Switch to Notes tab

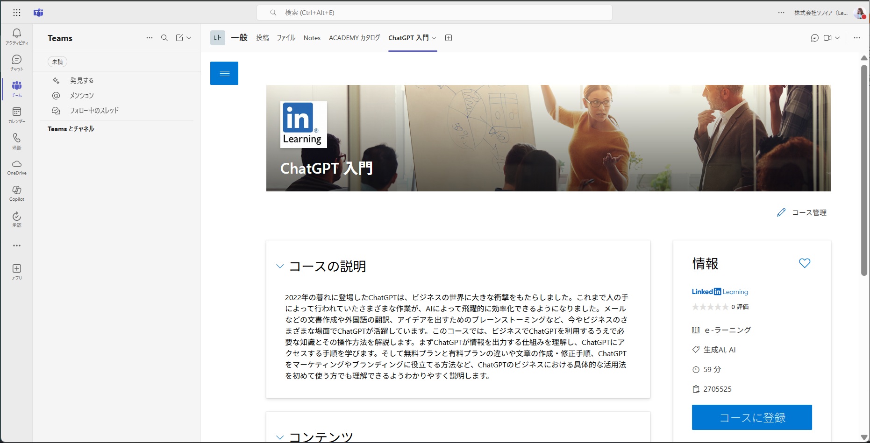312,38
